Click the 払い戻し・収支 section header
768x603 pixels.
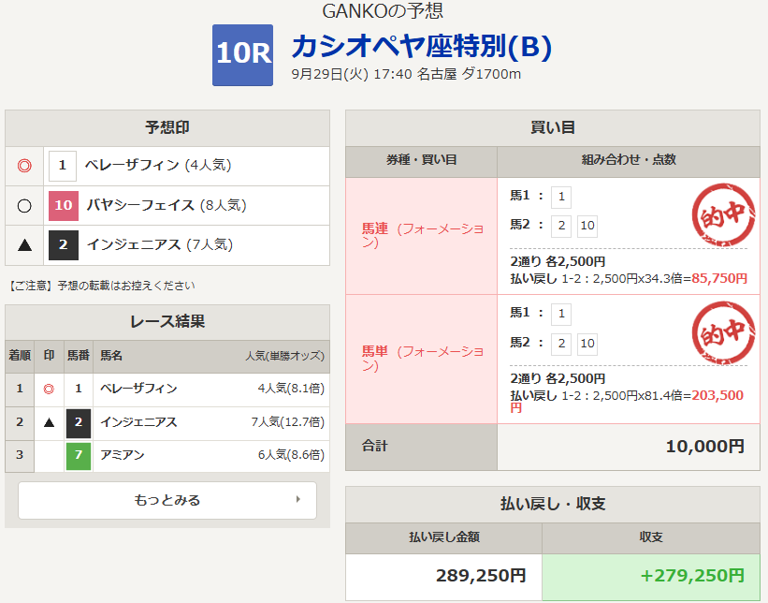pos(553,504)
